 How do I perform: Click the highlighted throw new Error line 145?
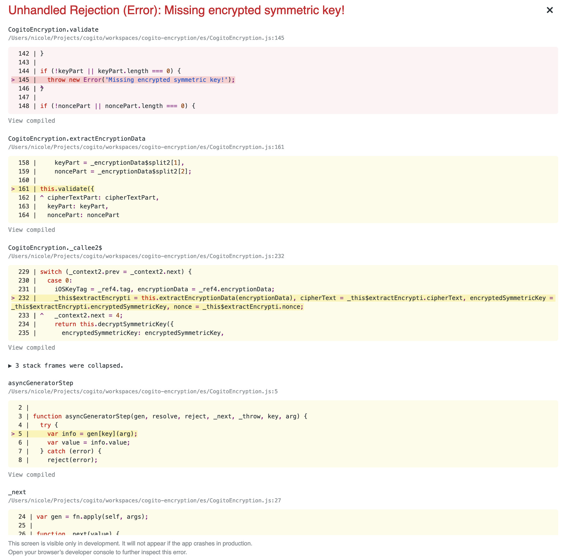pos(141,80)
